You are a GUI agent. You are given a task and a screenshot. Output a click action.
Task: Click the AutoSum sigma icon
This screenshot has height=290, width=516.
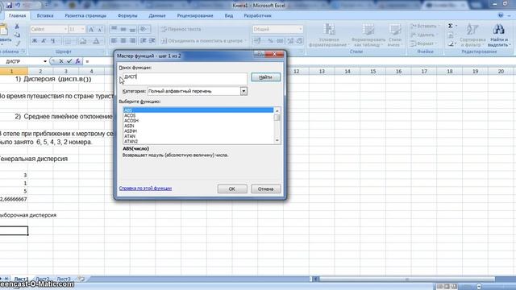(451, 26)
